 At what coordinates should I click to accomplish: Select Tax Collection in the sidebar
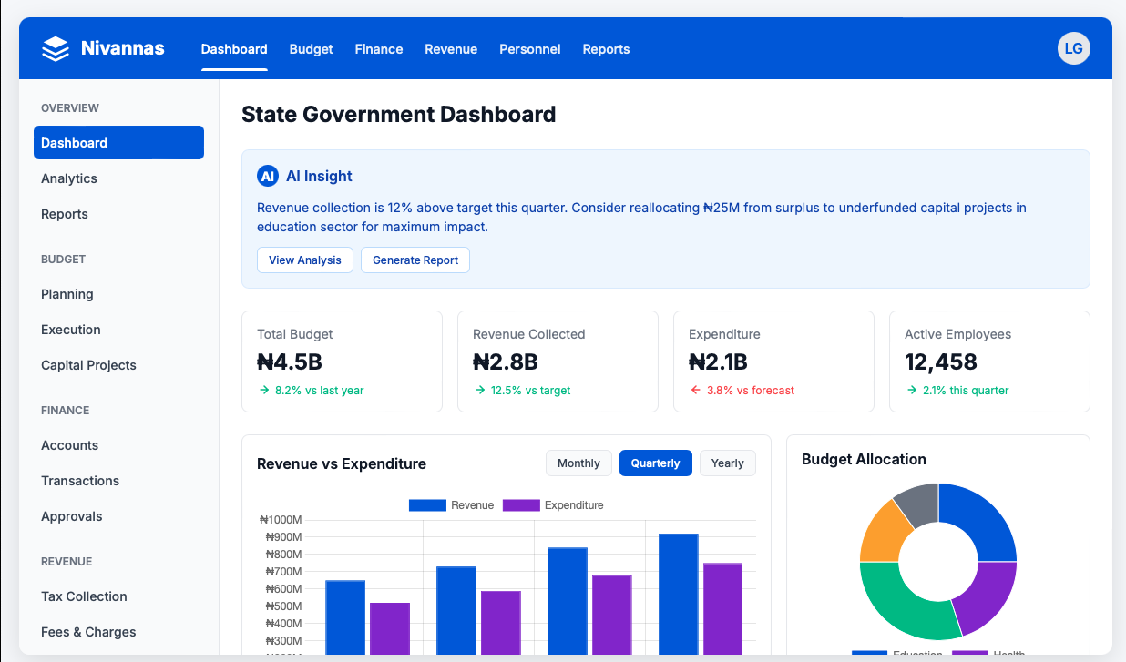[x=84, y=596]
